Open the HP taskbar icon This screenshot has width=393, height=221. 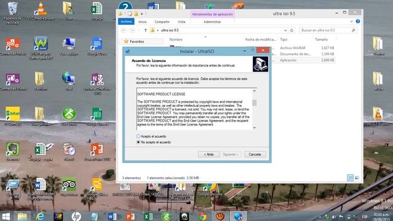(76, 216)
